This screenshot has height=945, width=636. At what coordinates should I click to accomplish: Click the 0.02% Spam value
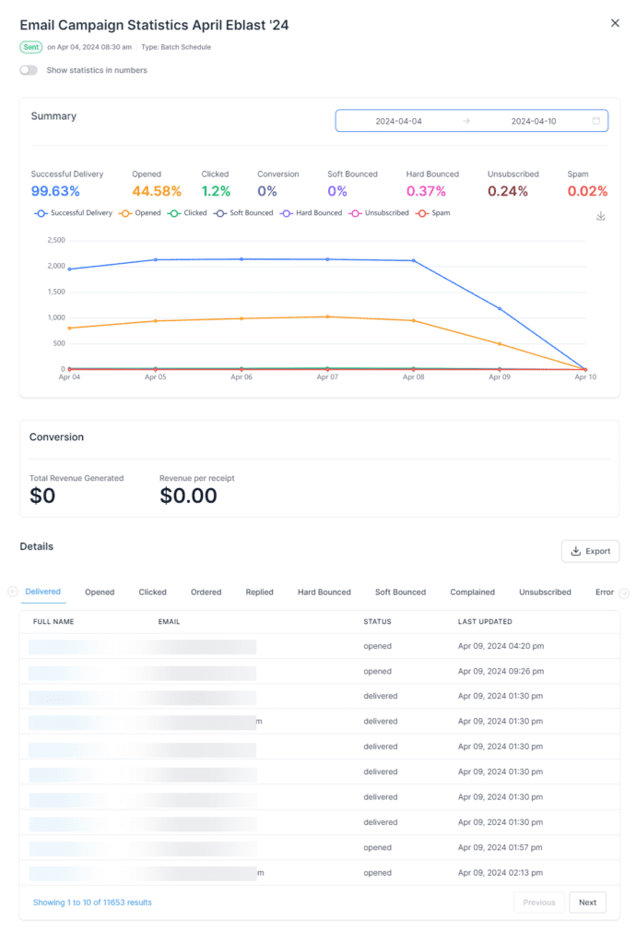[587, 191]
